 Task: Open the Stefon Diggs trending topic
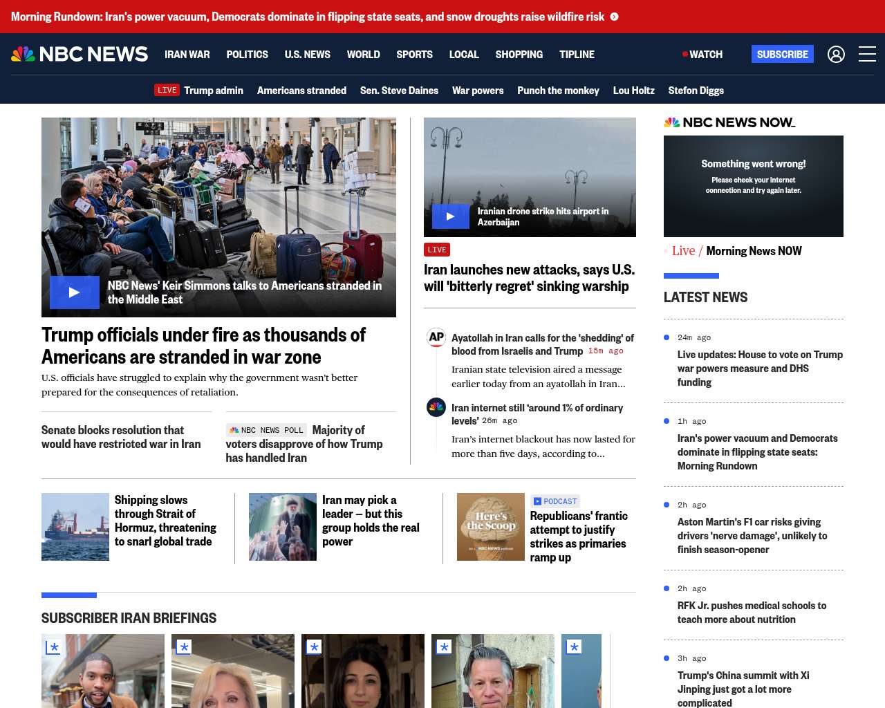(696, 91)
